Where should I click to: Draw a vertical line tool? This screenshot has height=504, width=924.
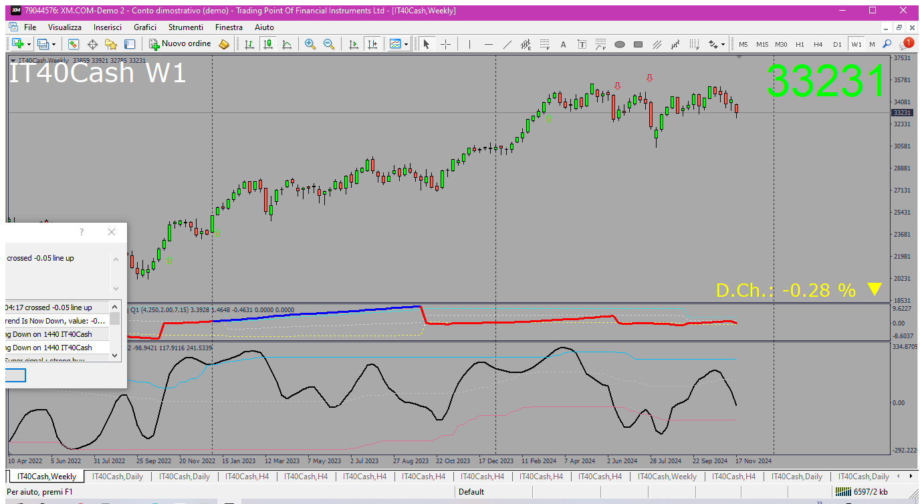coord(469,44)
